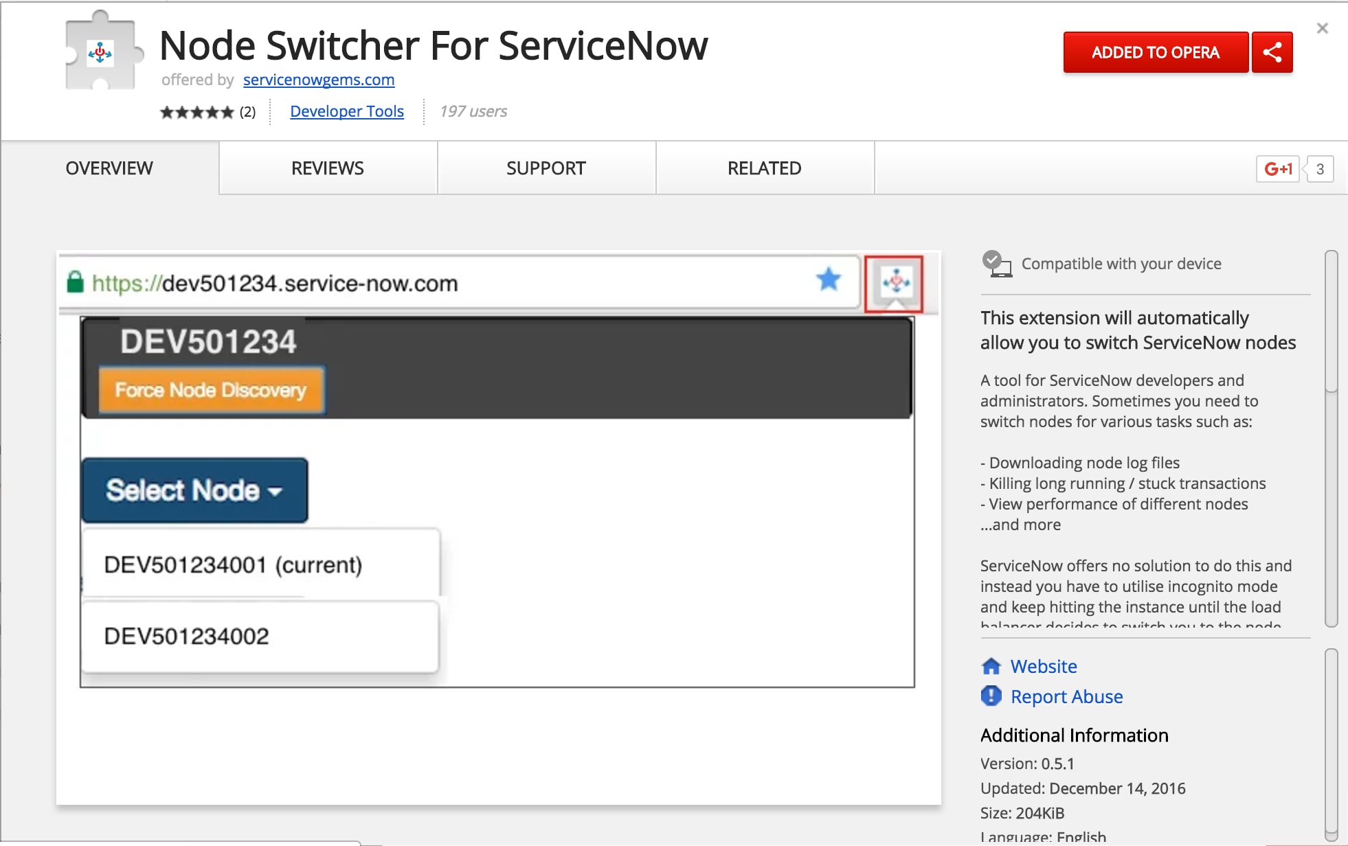This screenshot has height=846, width=1348.
Task: Open the Developer Tools category link
Action: point(347,111)
